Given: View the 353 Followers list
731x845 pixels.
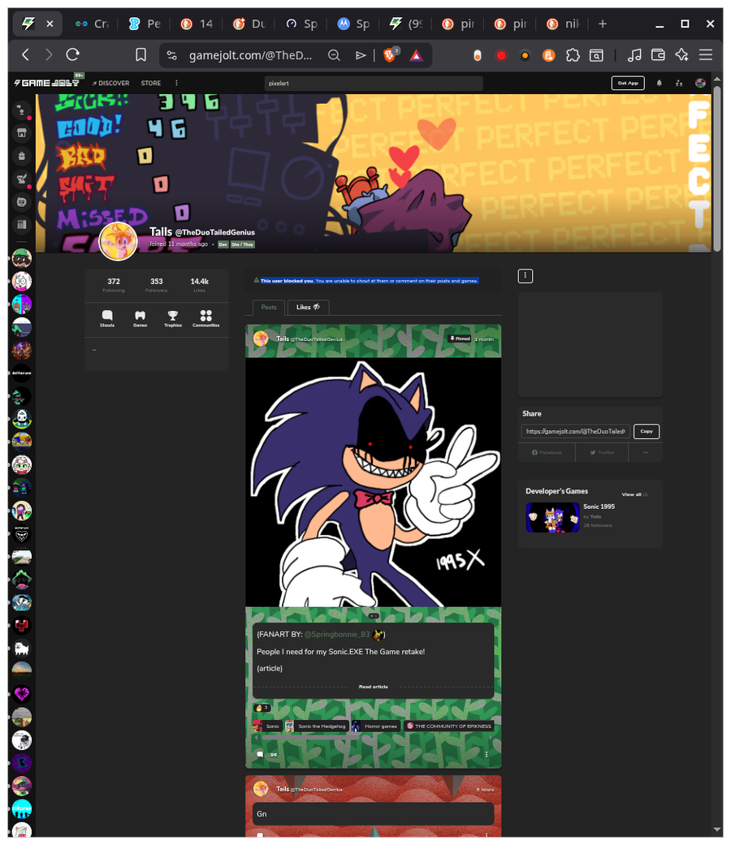Looking at the screenshot, I should pos(156,285).
